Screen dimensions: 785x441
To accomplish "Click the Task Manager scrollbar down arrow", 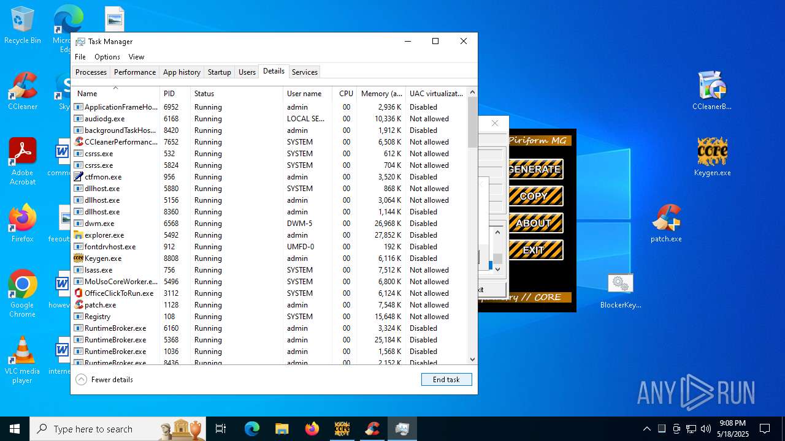I will click(x=472, y=360).
